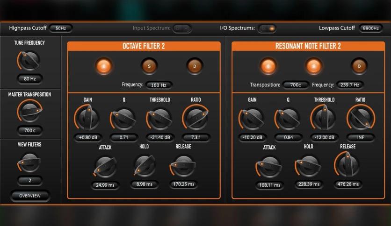Toggle the E enable button in Resonant Note Filter 2
This screenshot has width=391, height=226.
point(268,66)
